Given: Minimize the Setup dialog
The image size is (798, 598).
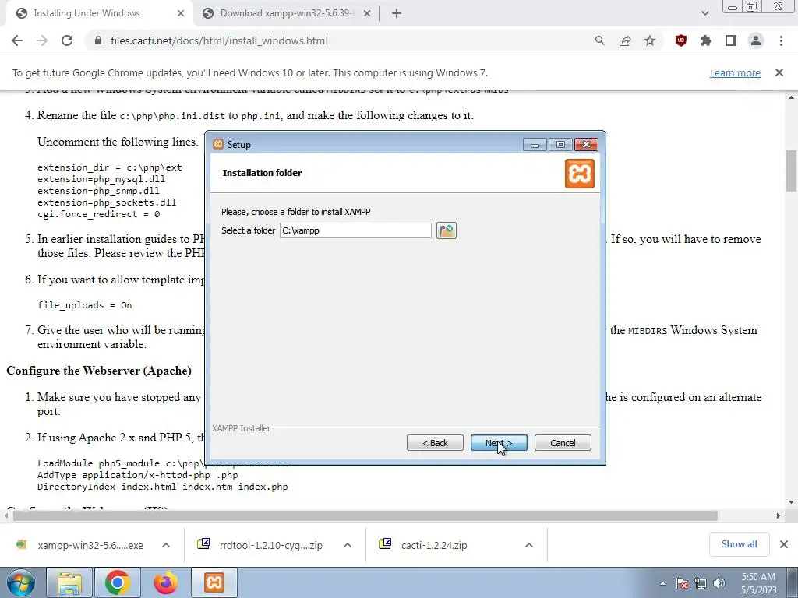Looking at the screenshot, I should (535, 145).
